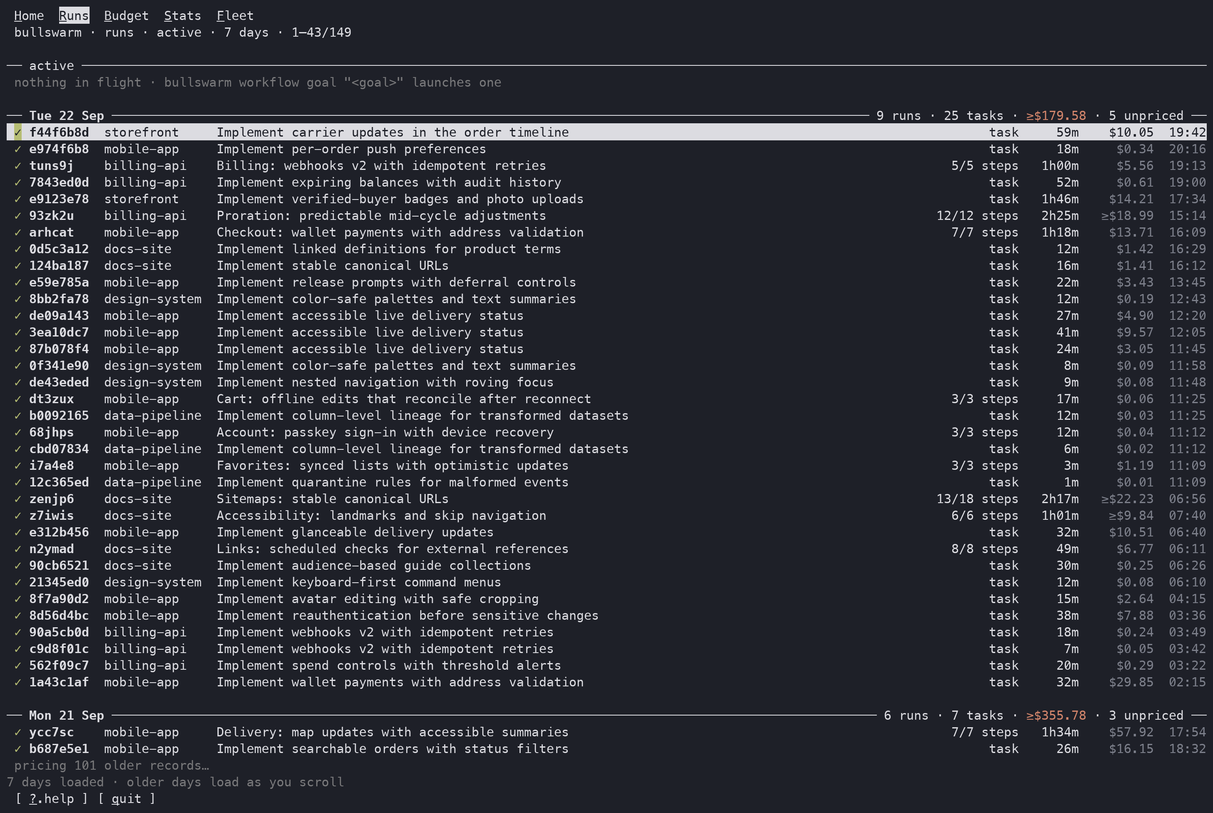Screen dimensions: 1213x813
Task: Select run ID 8d56d4bc
Action: [59, 616]
